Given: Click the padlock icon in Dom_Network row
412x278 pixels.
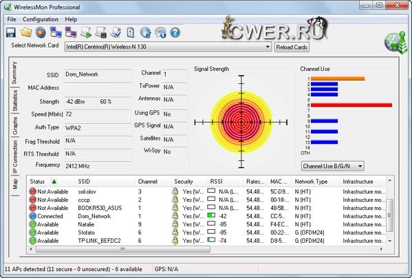Looking at the screenshot, I should [x=175, y=216].
